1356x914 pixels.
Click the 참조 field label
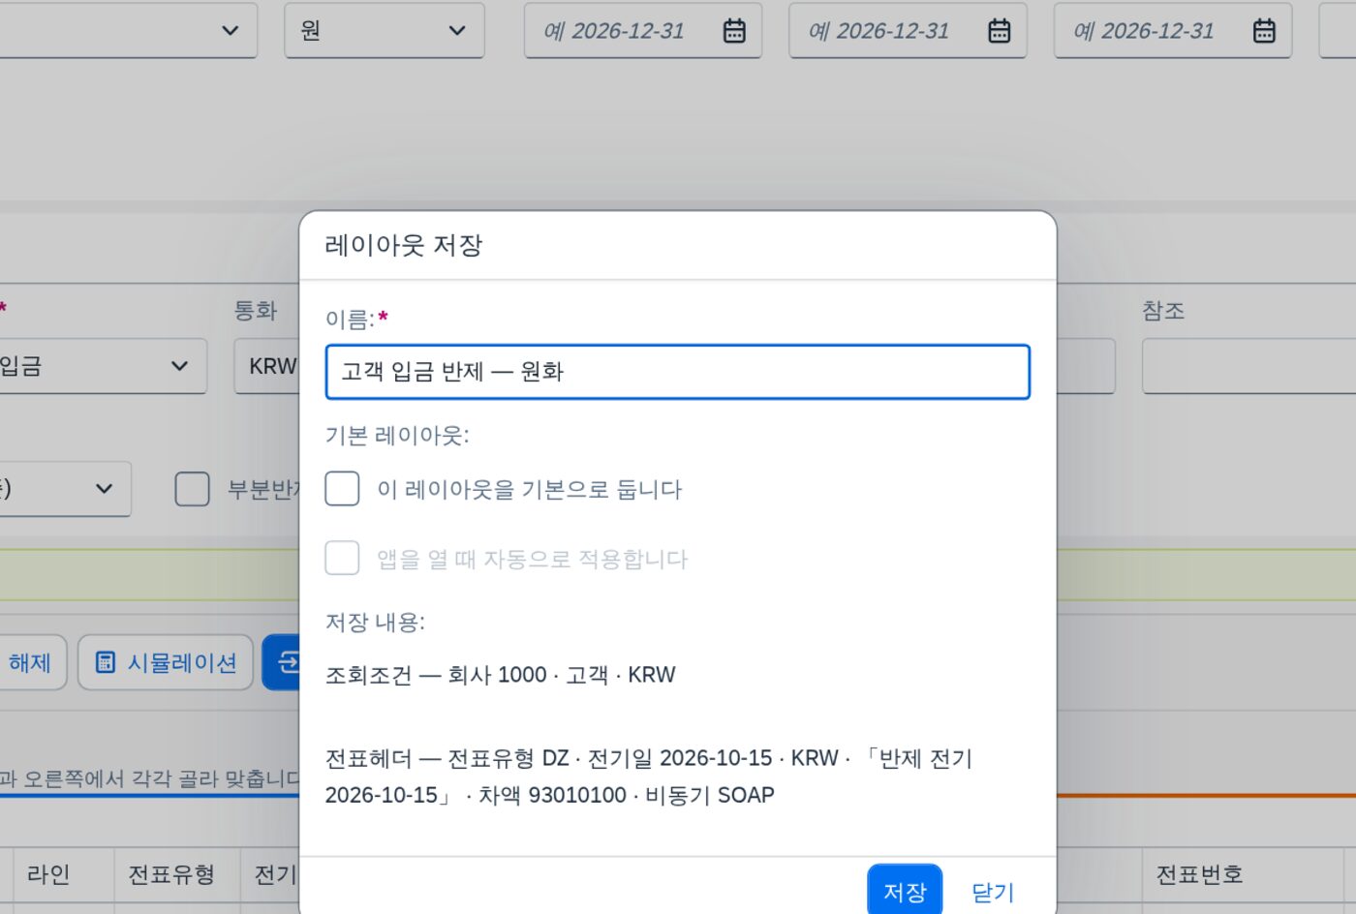click(1163, 311)
